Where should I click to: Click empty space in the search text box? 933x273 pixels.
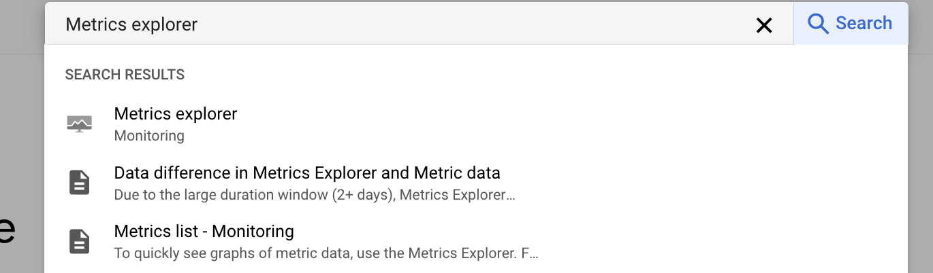click(477, 25)
